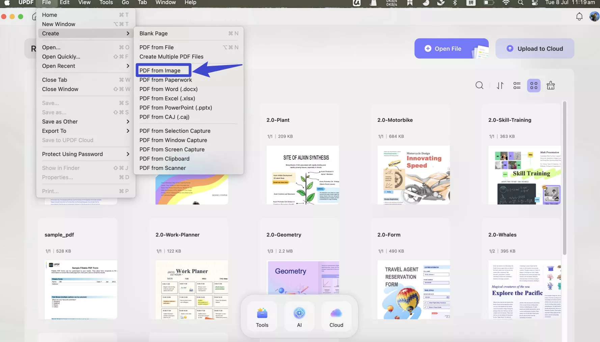Screen dimensions: 600x342
Task: Open the Tab menu in menu bar
Action: pyautogui.click(x=142, y=3)
